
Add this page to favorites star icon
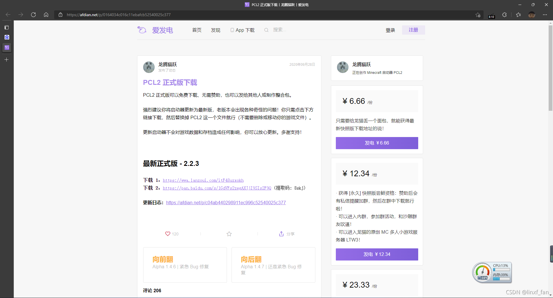[478, 15]
